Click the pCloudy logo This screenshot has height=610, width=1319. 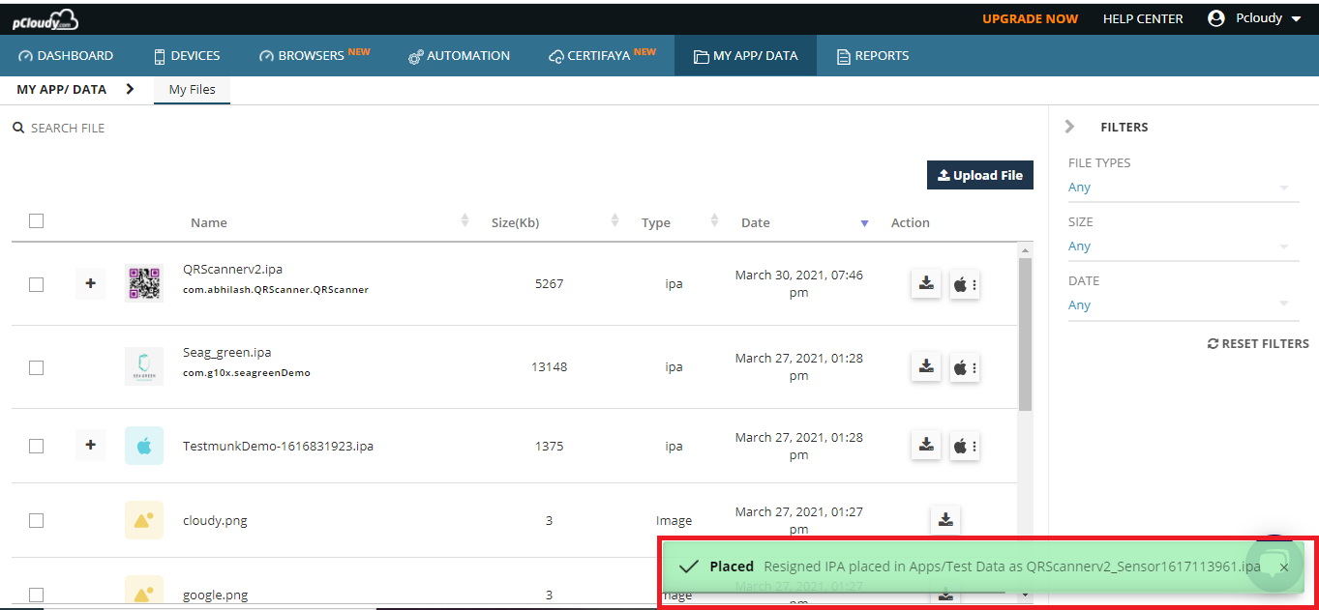pyautogui.click(x=45, y=19)
